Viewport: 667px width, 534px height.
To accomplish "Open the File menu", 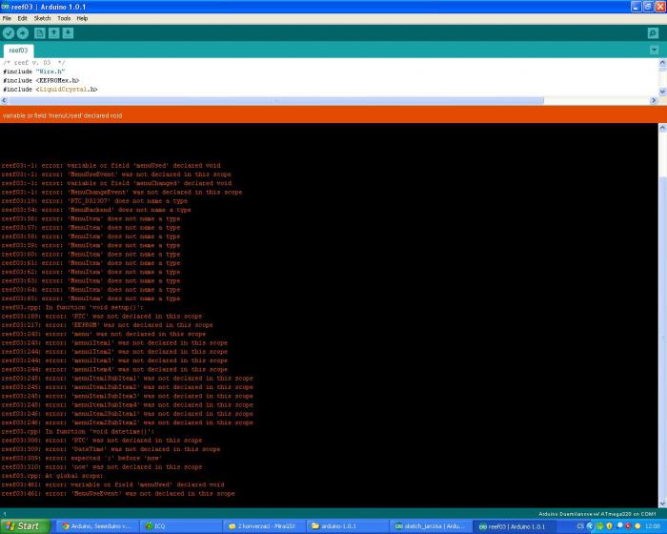I will 7,18.
